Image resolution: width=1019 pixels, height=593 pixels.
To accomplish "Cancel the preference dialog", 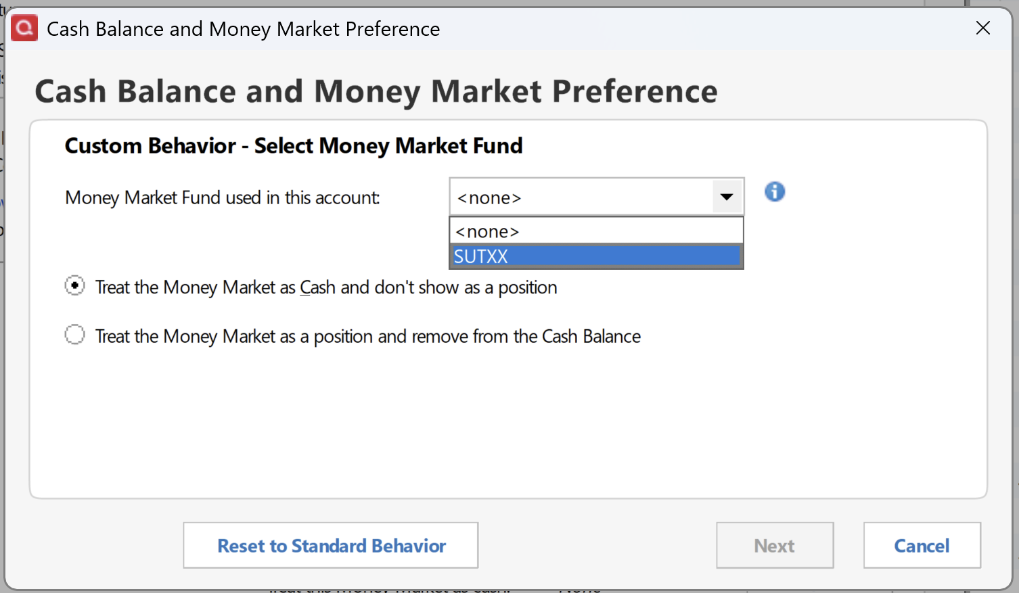I will point(922,545).
